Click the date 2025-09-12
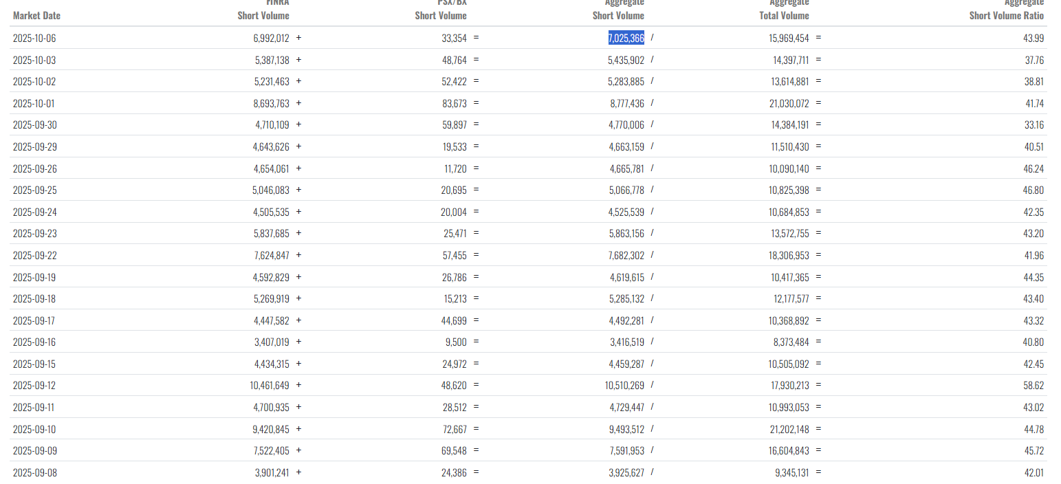Screen dimensions: 1061x484 pyautogui.click(x=34, y=386)
